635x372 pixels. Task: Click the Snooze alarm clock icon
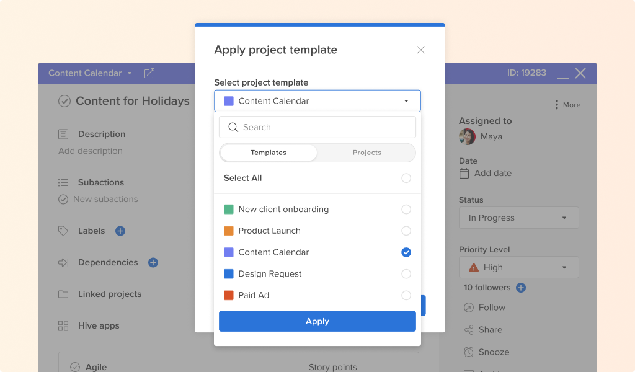coord(469,352)
